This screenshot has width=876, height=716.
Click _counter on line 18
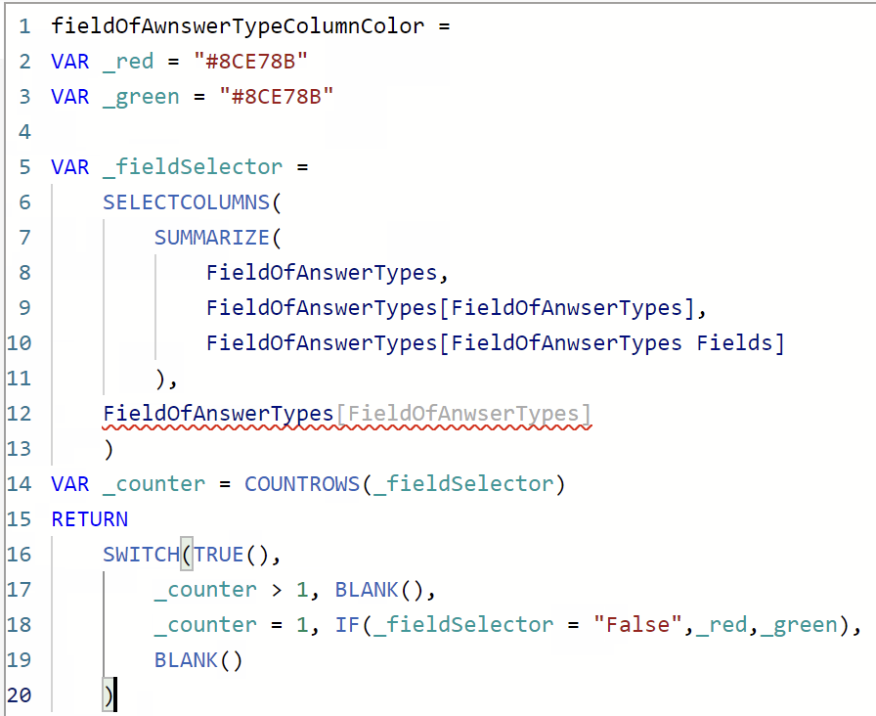[x=205, y=625]
